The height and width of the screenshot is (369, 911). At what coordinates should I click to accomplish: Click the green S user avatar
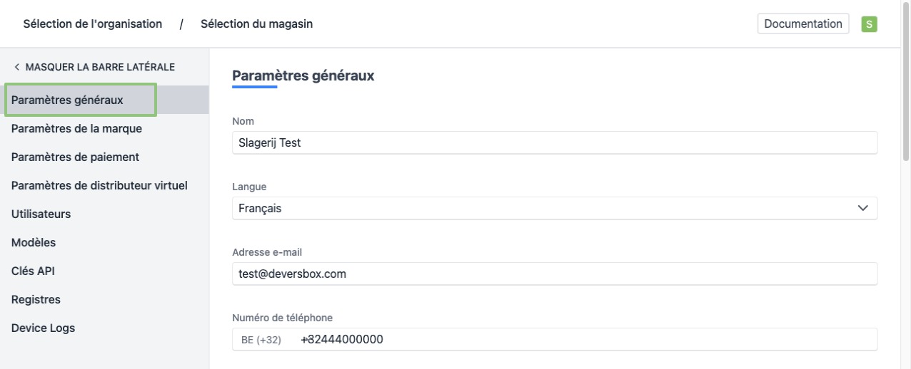(x=869, y=24)
